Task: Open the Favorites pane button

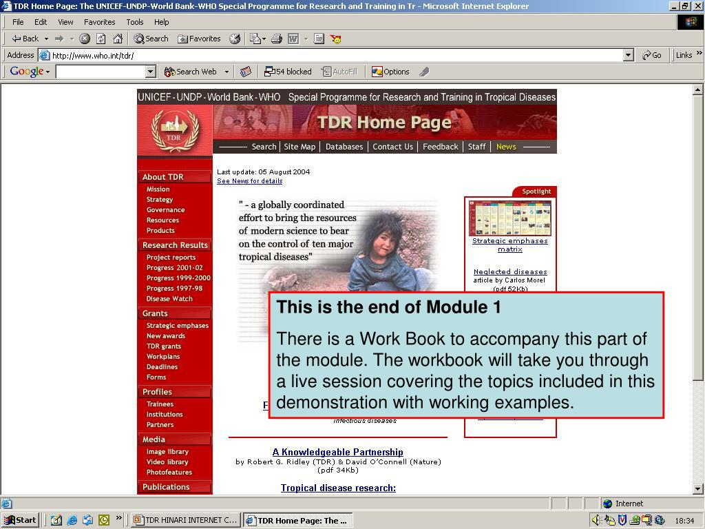Action: tap(199, 39)
